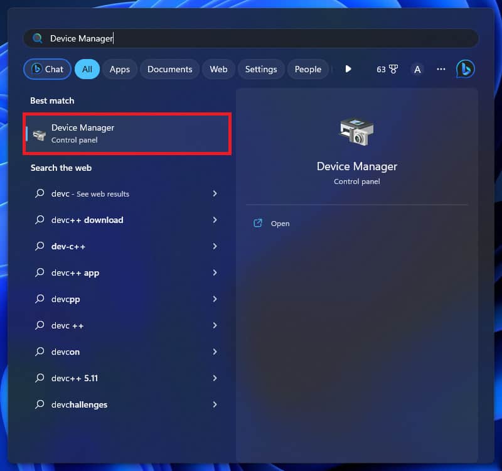
Task: Expand the devc ++ suggestion chevron
Action: coord(215,325)
